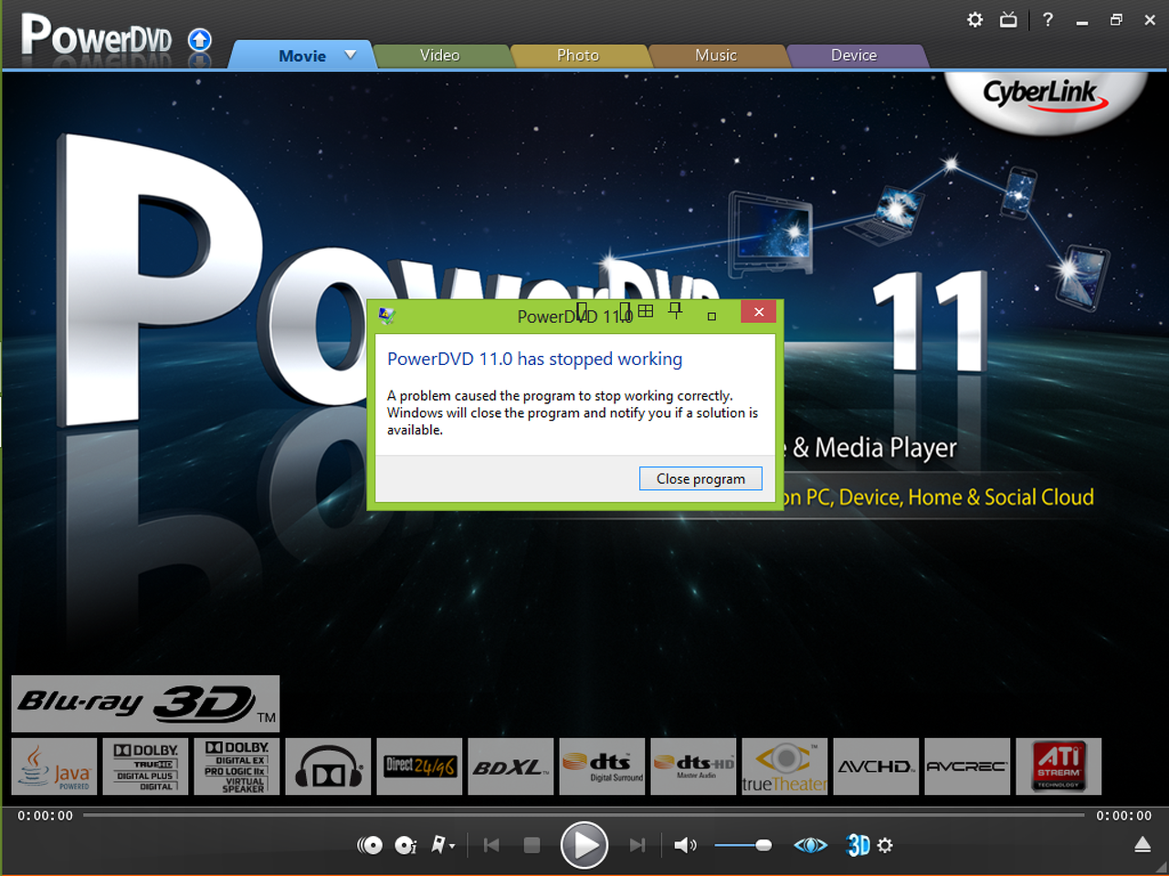Open the help question mark
Image resolution: width=1169 pixels, height=876 pixels.
[1048, 19]
